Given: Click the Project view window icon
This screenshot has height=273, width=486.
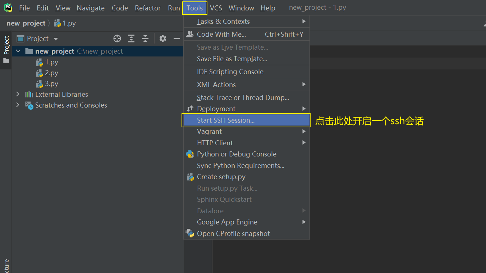Looking at the screenshot, I should click(20, 38).
